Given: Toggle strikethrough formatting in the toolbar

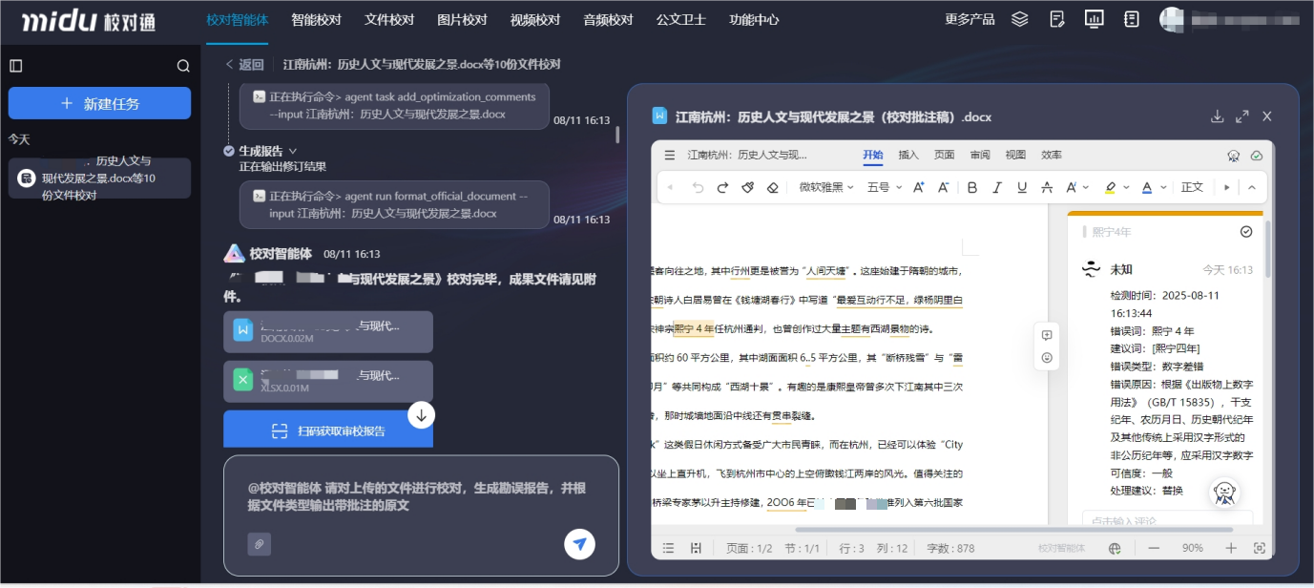Looking at the screenshot, I should click(x=1045, y=187).
